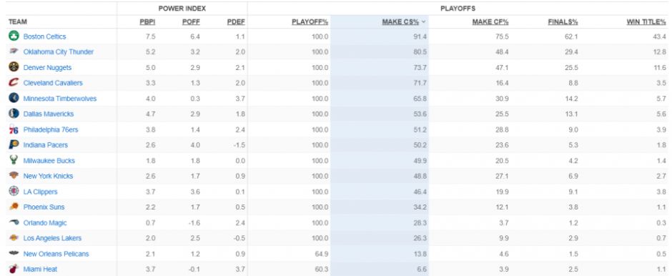
Task: Click the Milwaukee Bucks logo icon
Action: pyautogui.click(x=14, y=160)
